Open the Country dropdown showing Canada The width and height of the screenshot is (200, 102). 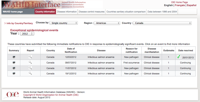tap(162, 23)
